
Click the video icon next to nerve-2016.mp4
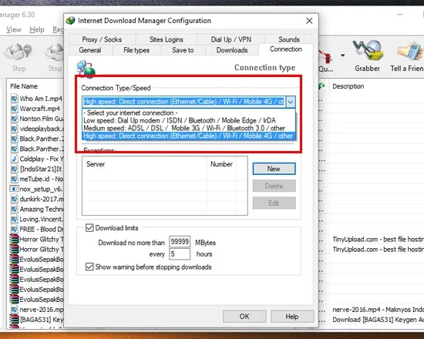coord(15,310)
